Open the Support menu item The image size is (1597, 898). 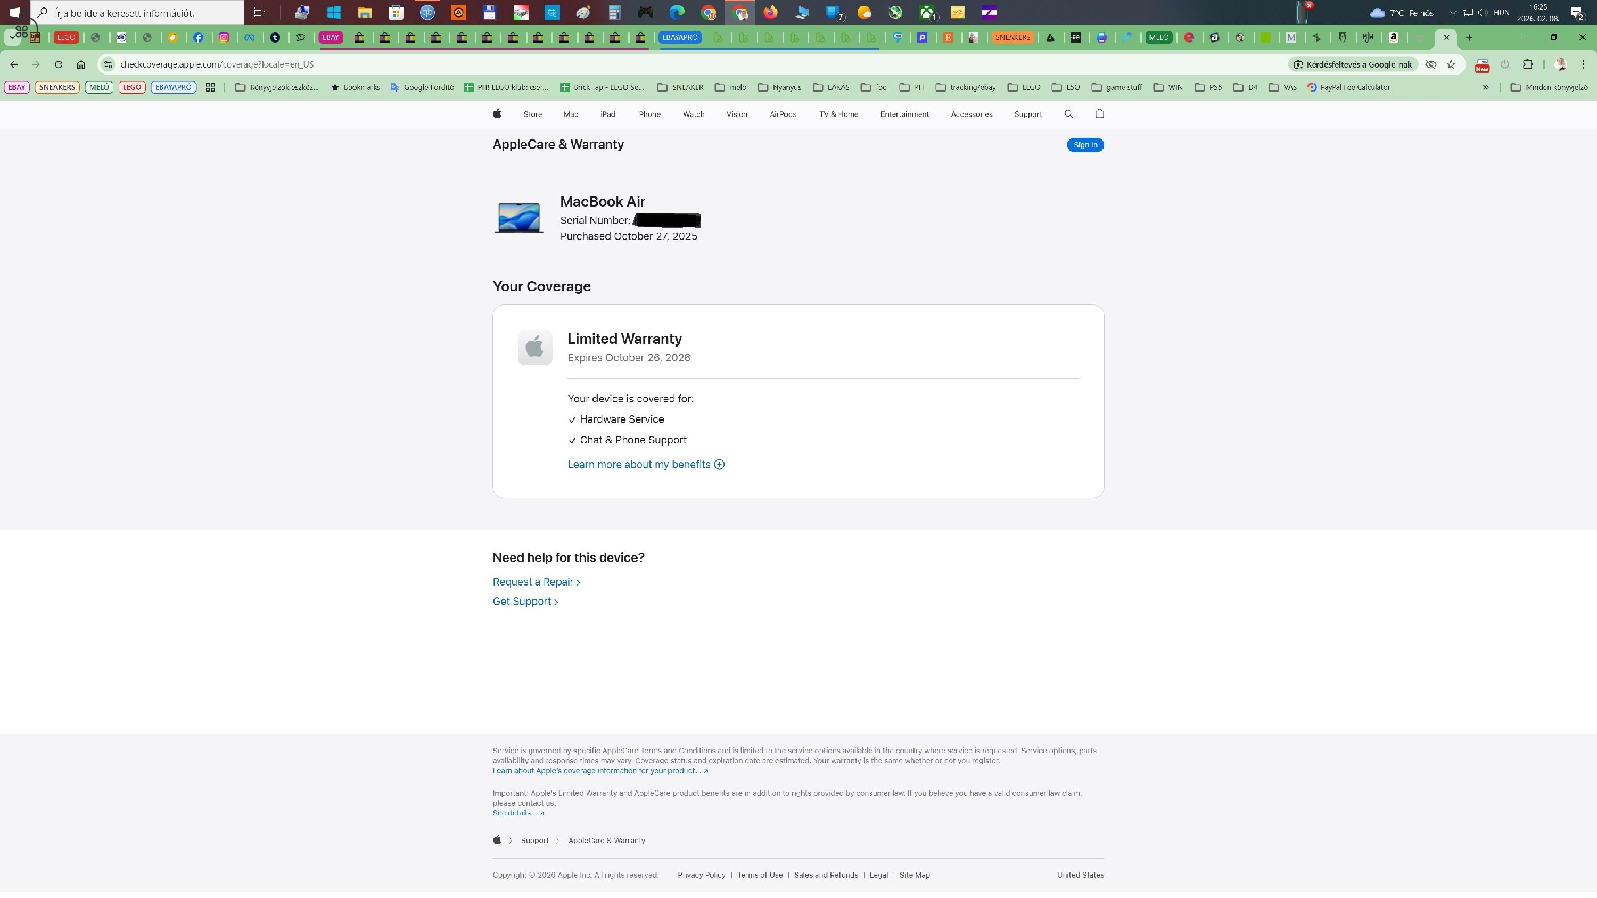[x=1027, y=114]
